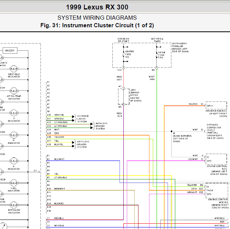Click the "BLK/RED" wire label at B14
Screen dimensions: 230x229
(x=59, y=204)
